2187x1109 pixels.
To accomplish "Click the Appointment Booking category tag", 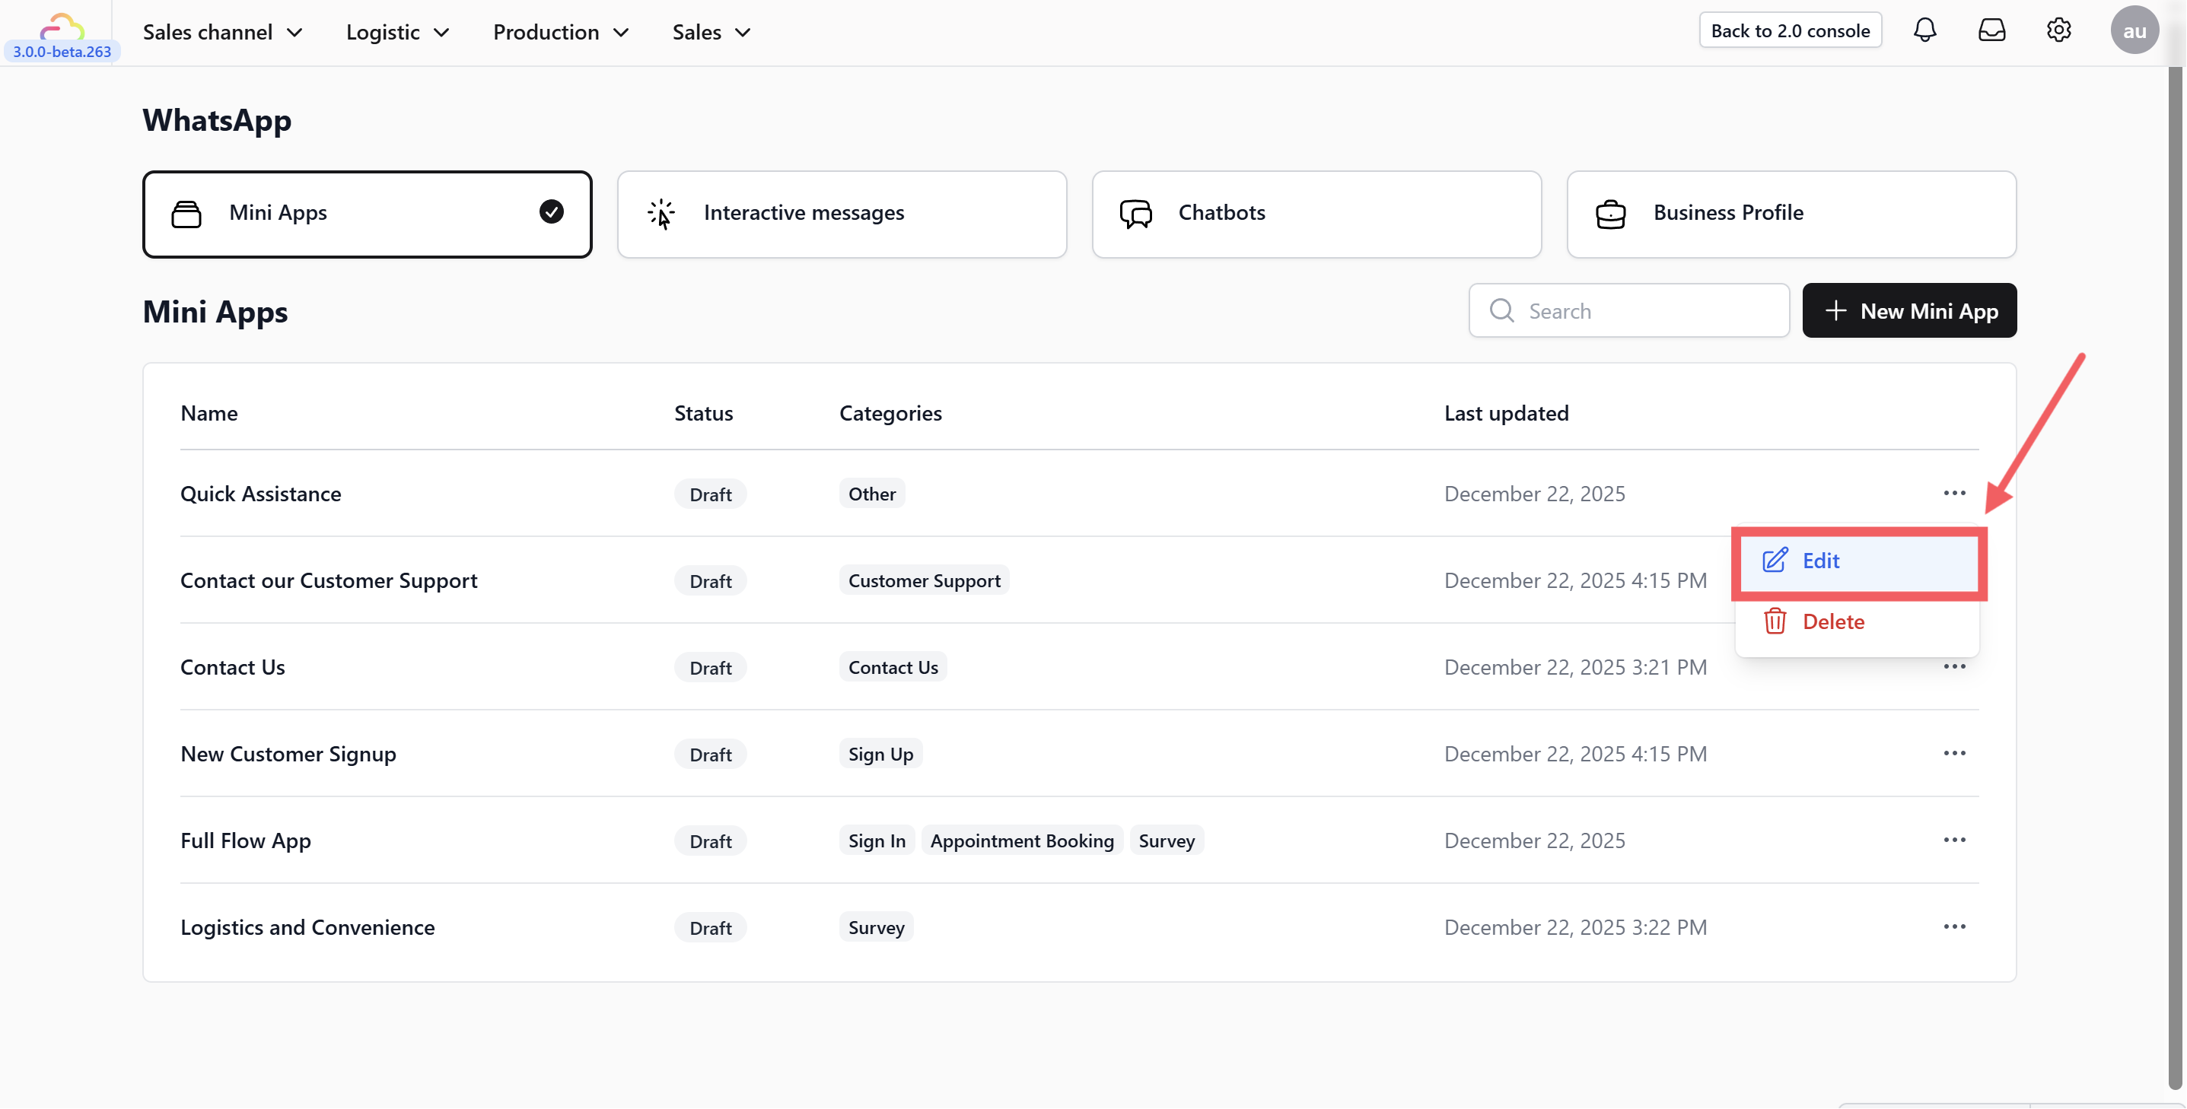I will (1021, 840).
